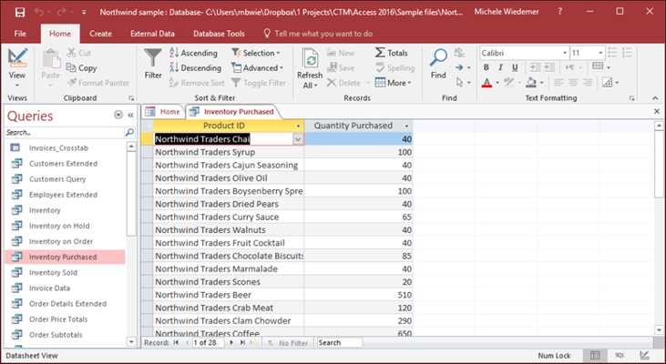The width and height of the screenshot is (666, 364).
Task: Close the Inventory Purchased document tab
Action: click(x=657, y=111)
